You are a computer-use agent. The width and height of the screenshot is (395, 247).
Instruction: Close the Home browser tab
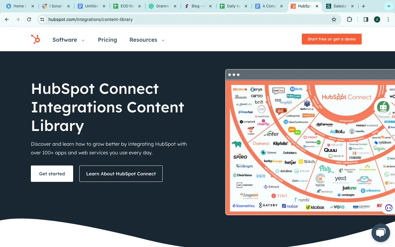[x=33, y=6]
